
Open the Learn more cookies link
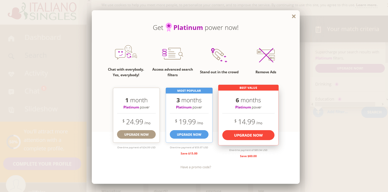point(367,5)
